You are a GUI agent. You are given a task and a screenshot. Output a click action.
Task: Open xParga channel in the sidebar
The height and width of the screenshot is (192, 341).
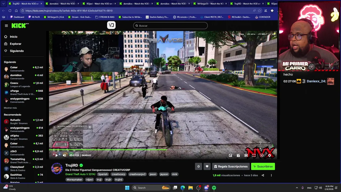pos(23,92)
